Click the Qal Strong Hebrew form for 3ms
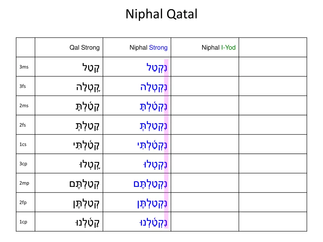Screen dimensions: 323x242 tap(89, 67)
